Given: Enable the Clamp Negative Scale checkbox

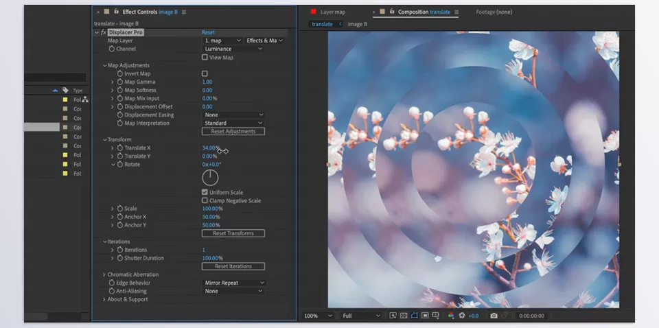Looking at the screenshot, I should pos(205,201).
